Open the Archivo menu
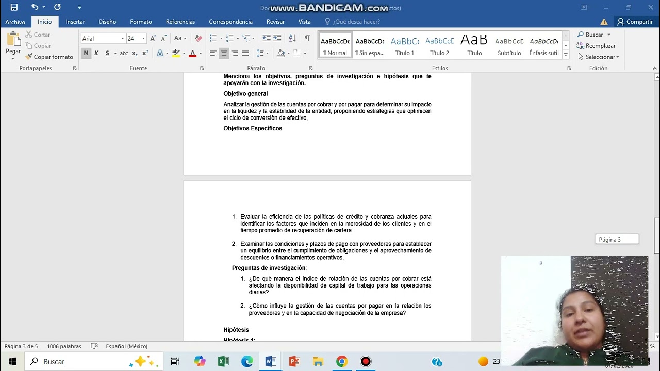660x371 pixels. coord(15,22)
